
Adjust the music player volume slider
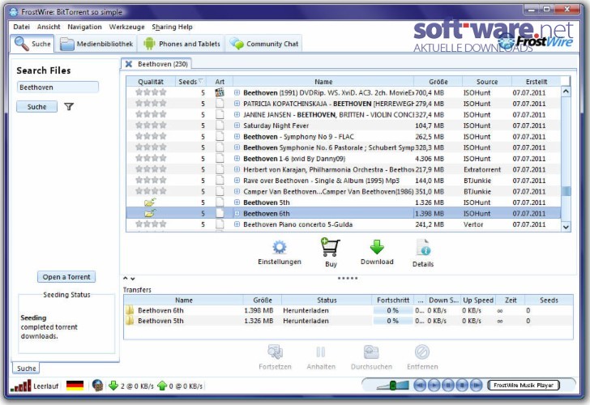[392, 386]
